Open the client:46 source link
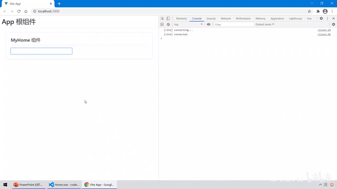The height and width of the screenshot is (189, 337). point(324,34)
